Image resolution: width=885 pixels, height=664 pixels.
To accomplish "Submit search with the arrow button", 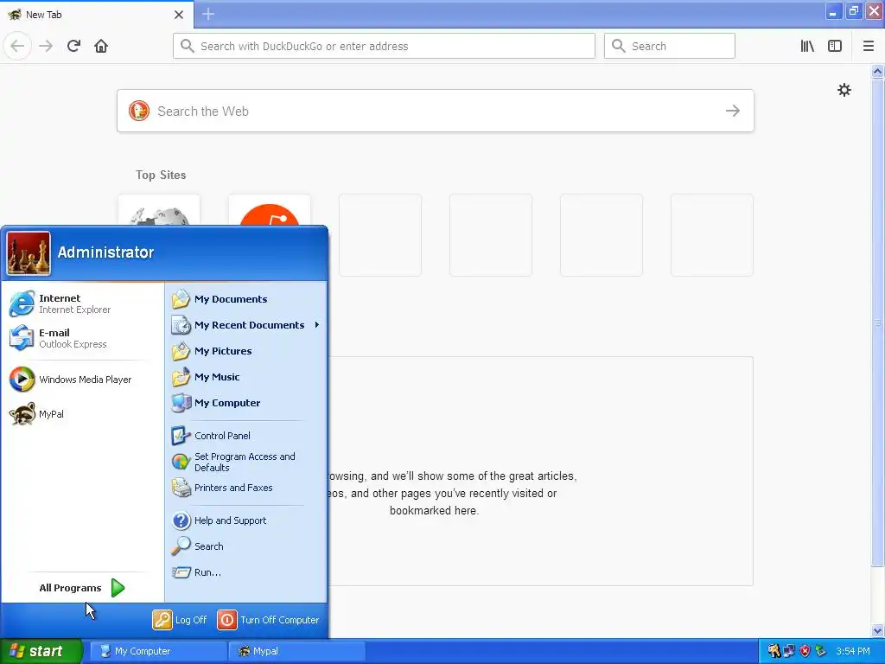I will tap(733, 111).
